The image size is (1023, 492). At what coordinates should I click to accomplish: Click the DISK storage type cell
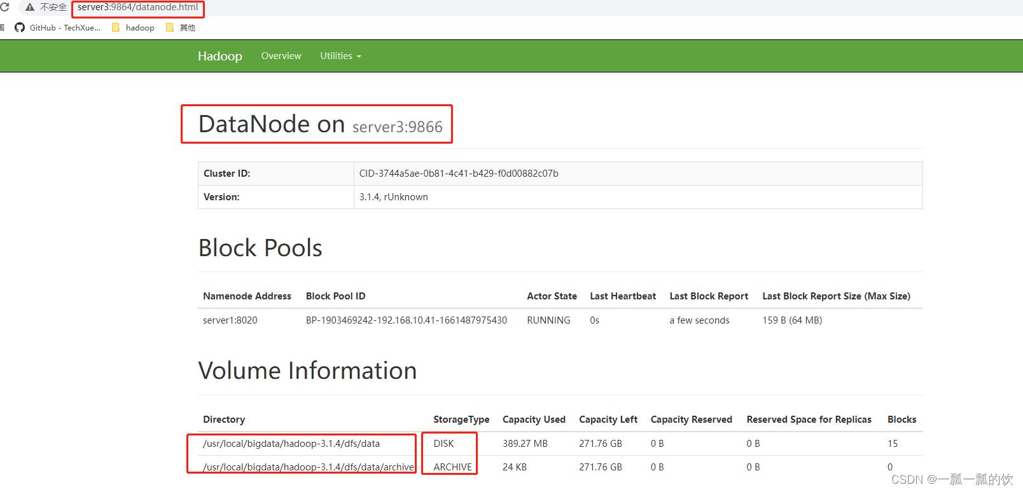pyautogui.click(x=443, y=444)
